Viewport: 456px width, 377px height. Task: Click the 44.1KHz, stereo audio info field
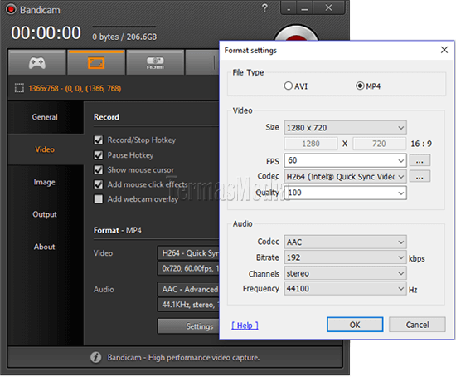pos(188,305)
